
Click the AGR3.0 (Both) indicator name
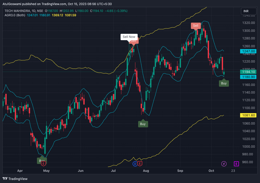15,15
